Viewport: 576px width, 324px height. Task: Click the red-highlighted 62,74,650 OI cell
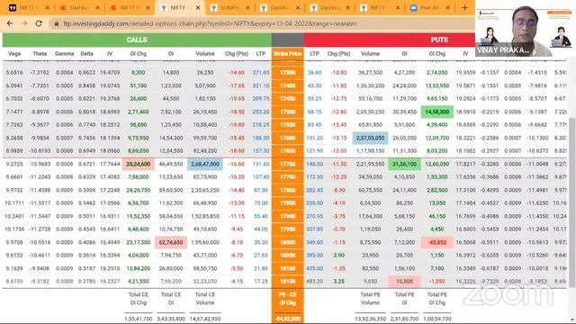[x=171, y=242]
